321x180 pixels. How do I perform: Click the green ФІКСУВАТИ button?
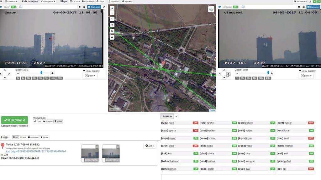click(x=14, y=120)
